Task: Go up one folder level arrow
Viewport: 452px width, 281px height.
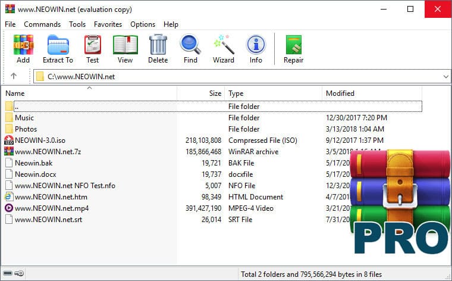Action: 14,76
